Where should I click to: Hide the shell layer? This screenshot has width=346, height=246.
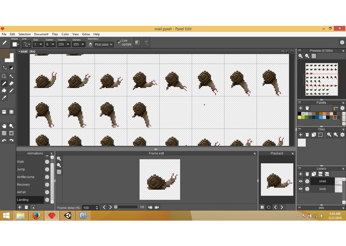[301, 181]
